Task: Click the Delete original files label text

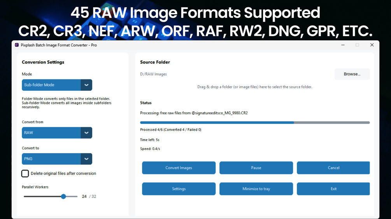Action: [x=63, y=174]
